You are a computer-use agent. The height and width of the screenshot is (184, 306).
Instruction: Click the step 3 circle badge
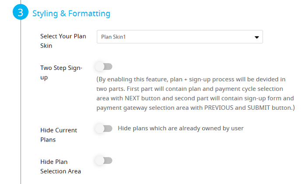(21, 12)
